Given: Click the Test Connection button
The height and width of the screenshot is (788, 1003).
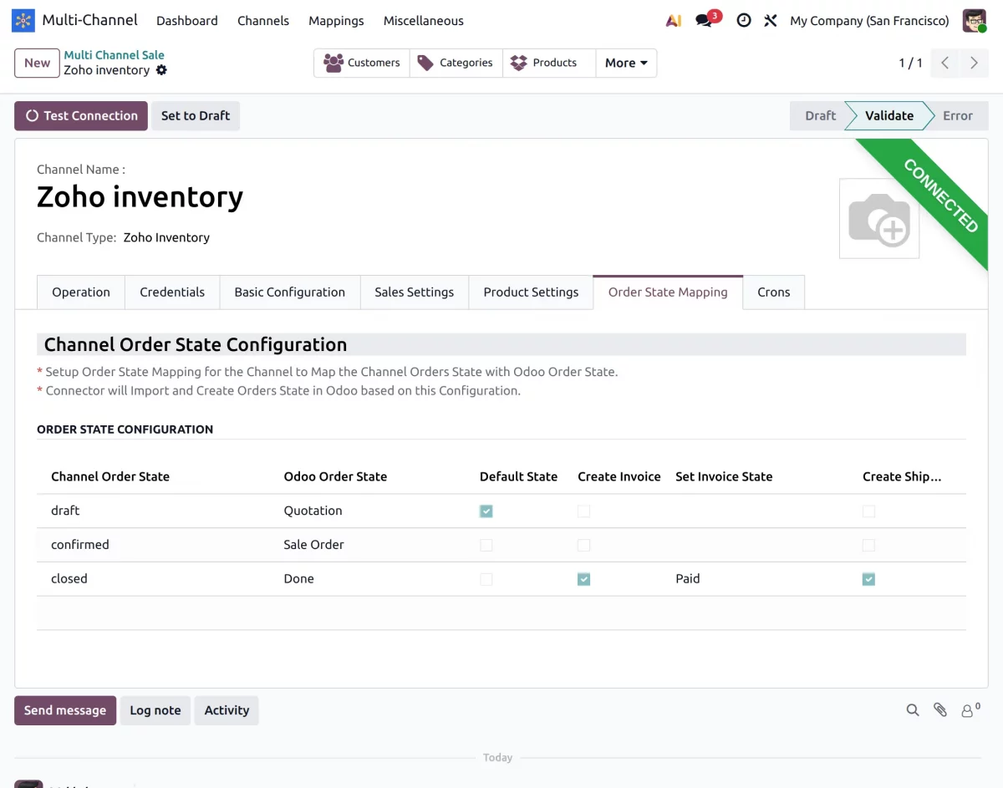Looking at the screenshot, I should (81, 116).
